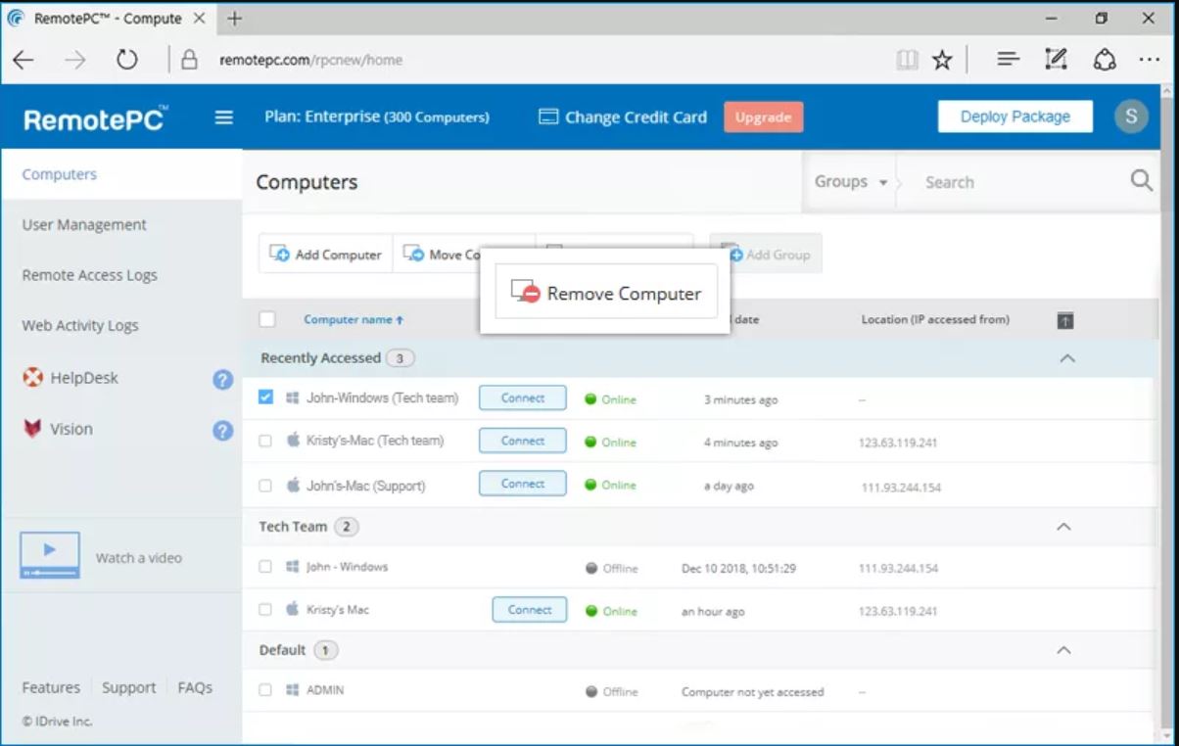Click the Add Group button
This screenshot has height=746, width=1179.
766,254
